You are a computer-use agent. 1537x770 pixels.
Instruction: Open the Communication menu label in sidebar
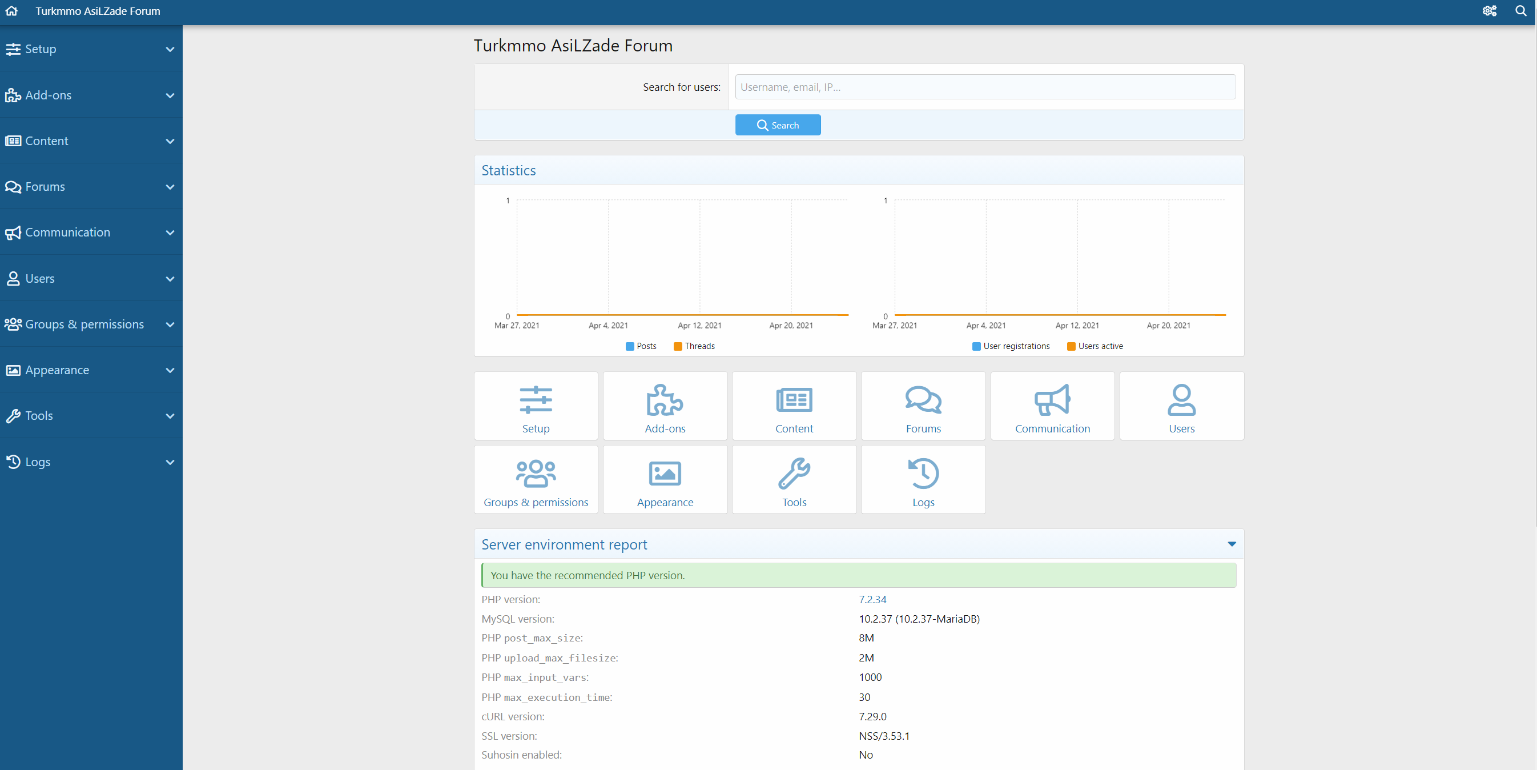pyautogui.click(x=67, y=232)
